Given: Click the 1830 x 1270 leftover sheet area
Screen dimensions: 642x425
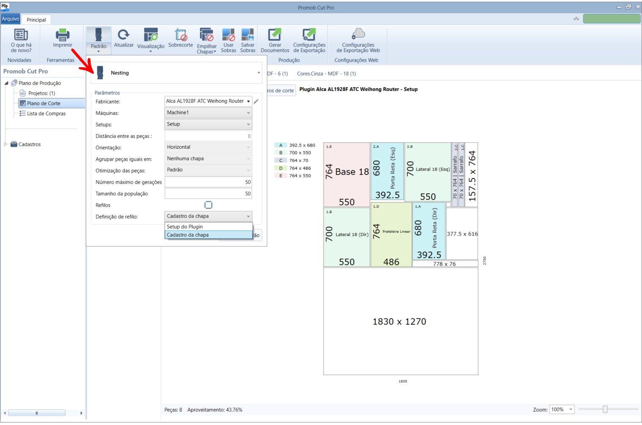Looking at the screenshot, I should pyautogui.click(x=401, y=321).
